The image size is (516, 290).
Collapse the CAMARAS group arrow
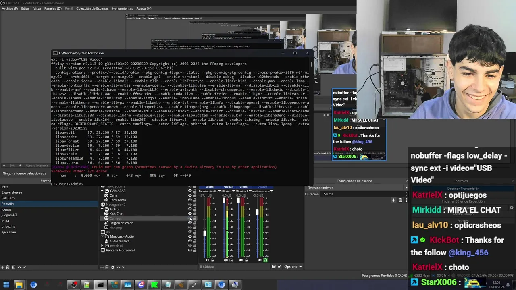click(x=102, y=191)
